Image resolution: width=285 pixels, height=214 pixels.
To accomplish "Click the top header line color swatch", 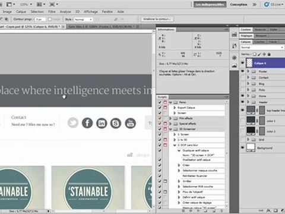I will coord(251,110).
